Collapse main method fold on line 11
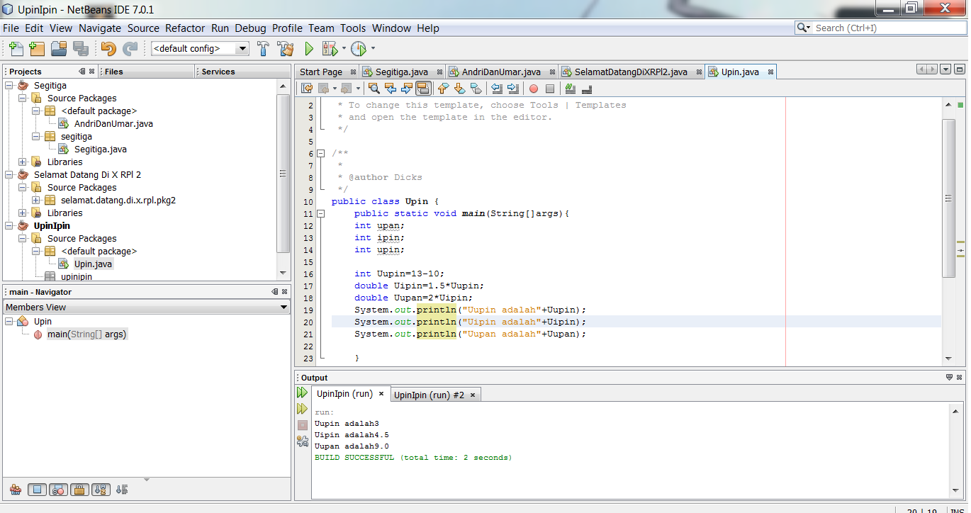The height and width of the screenshot is (513, 971). click(x=321, y=213)
